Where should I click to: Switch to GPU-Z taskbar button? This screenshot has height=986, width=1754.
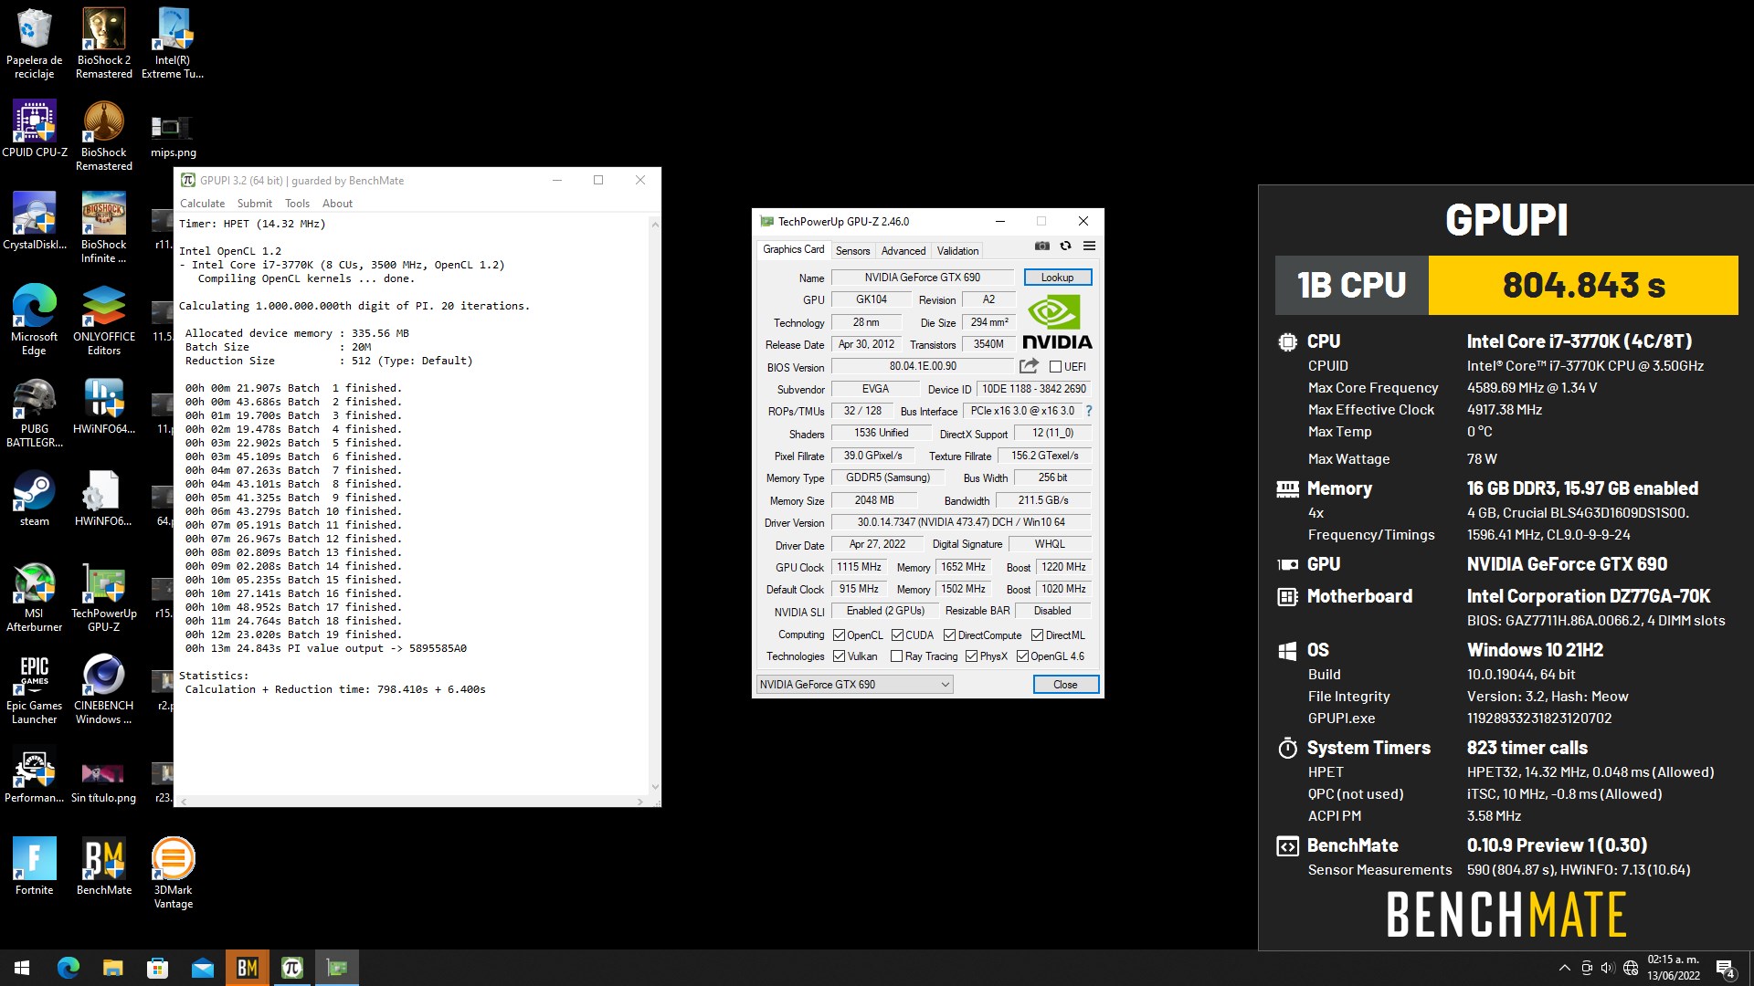click(x=336, y=968)
